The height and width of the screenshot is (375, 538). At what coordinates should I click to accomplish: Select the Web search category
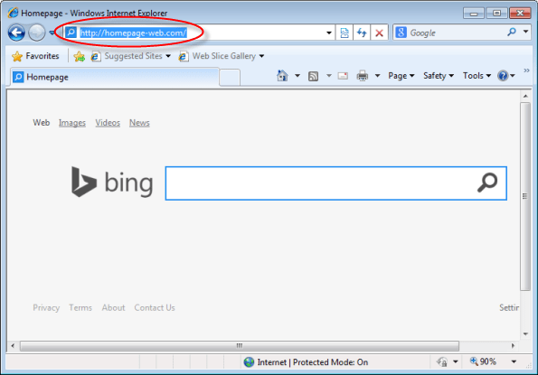pos(42,123)
